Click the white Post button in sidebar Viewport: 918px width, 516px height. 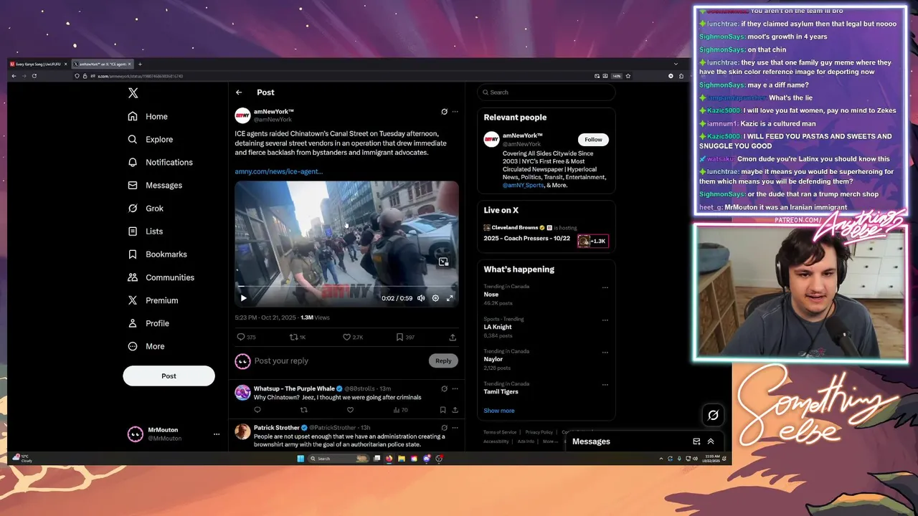(169, 376)
